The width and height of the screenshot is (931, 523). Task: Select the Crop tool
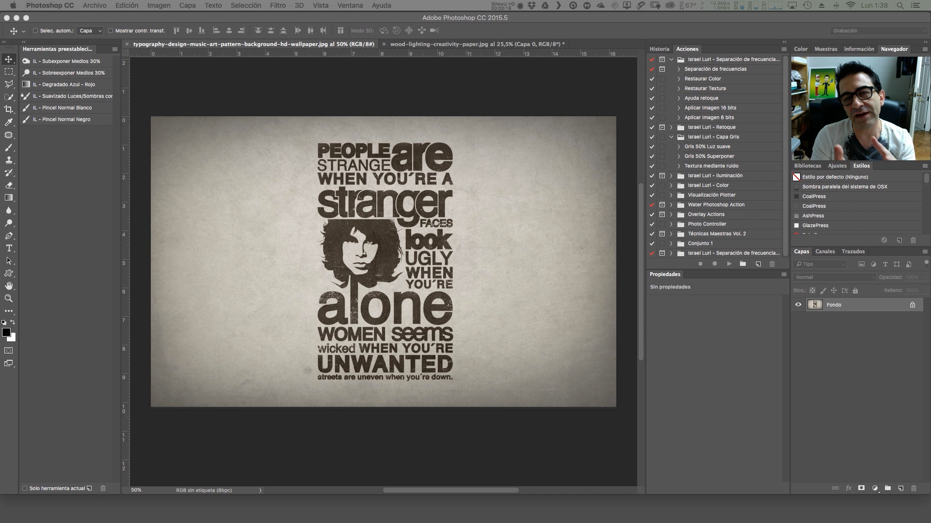(9, 109)
